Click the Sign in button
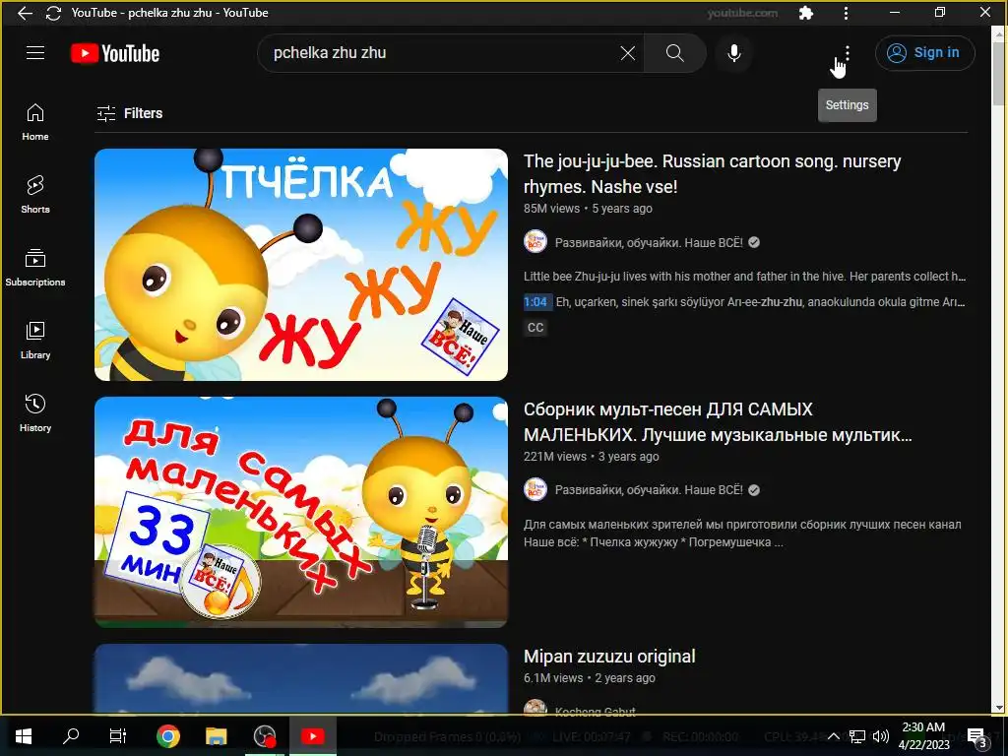 pos(924,53)
